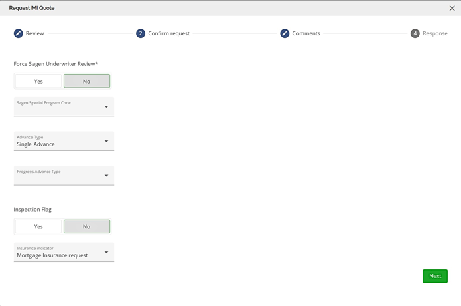The height and width of the screenshot is (306, 461).
Task: Click the Comments step pencil icon
Action: 285,33
